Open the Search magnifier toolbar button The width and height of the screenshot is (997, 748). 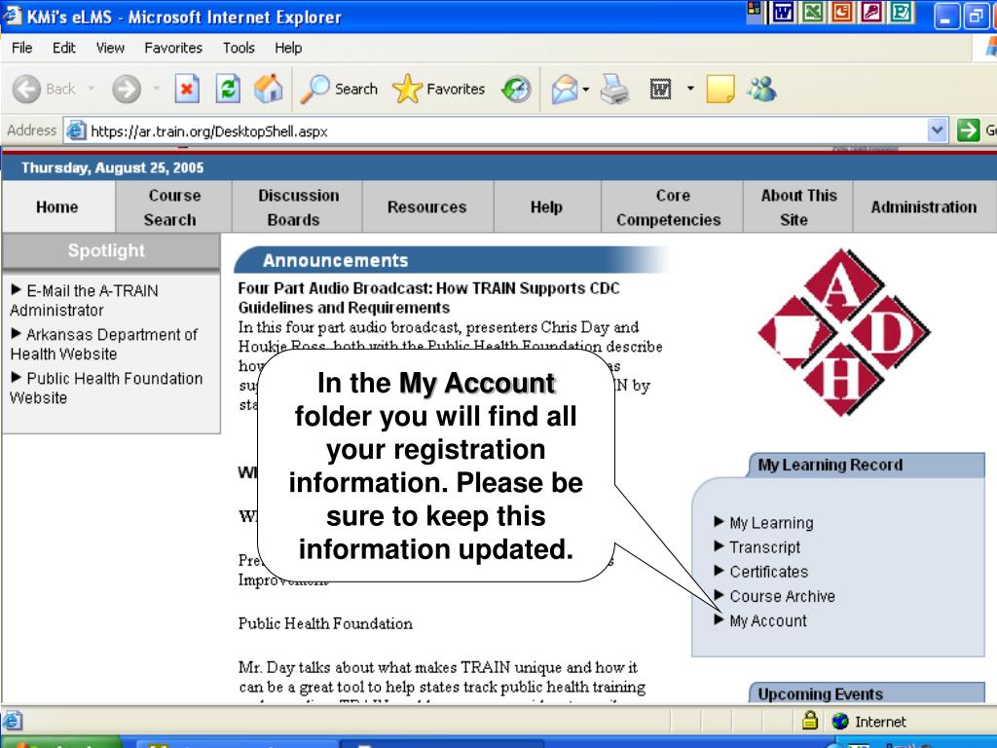click(339, 89)
